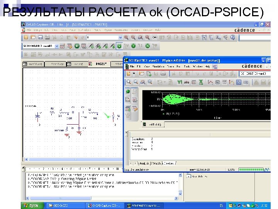Click EN language indicator in system tray
278x209 pixels.
pos(221,206)
